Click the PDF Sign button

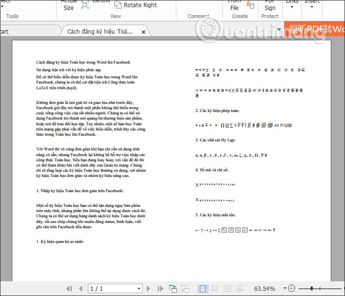(x=270, y=5)
